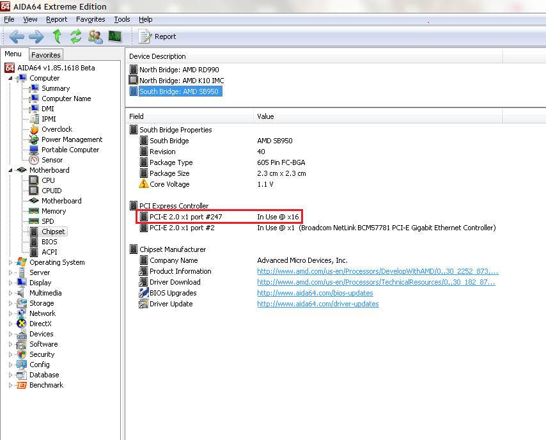Select the Power Management icon
546x440 pixels.
pyautogui.click(x=34, y=139)
